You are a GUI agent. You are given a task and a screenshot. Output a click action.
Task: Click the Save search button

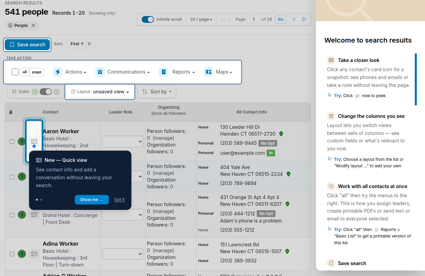(27, 45)
